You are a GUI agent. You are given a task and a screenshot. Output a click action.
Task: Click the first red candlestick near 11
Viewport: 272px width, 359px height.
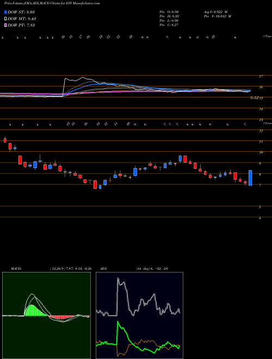click(x=5, y=140)
